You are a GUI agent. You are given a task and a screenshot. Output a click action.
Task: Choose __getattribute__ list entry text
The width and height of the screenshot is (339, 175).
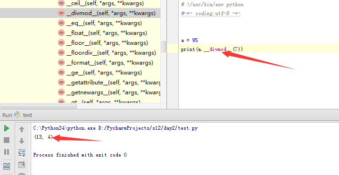coord(113,83)
